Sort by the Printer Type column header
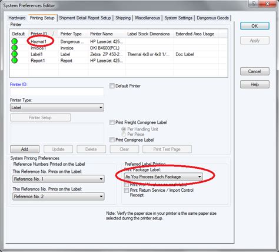279x252 pixels. 74,34
